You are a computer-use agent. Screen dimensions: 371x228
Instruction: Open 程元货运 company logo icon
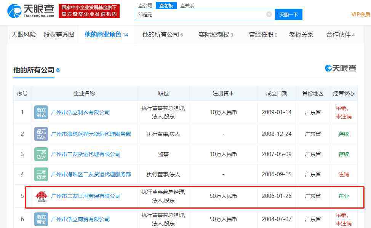coord(41,134)
